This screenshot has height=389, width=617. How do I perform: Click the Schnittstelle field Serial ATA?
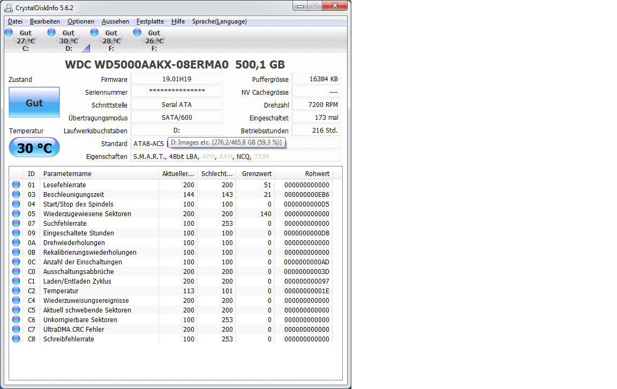pos(177,104)
